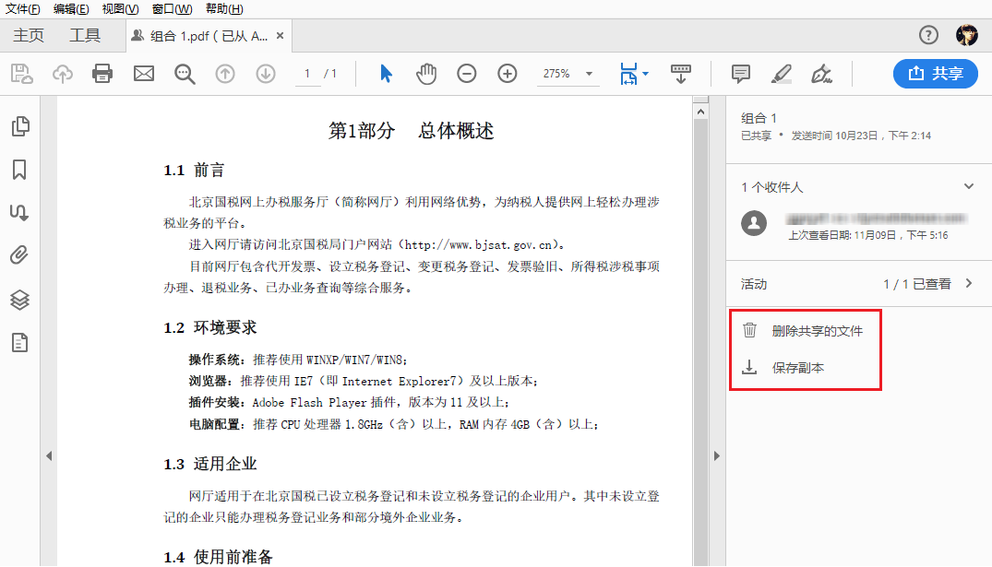Open bookmarks side panel
Image resolution: width=992 pixels, height=567 pixels.
(x=19, y=170)
